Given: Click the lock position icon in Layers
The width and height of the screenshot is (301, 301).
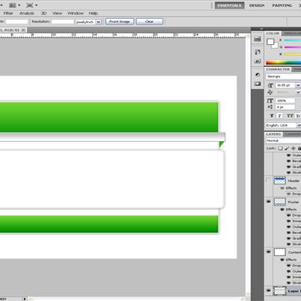Looking at the screenshot, I should point(293,148).
